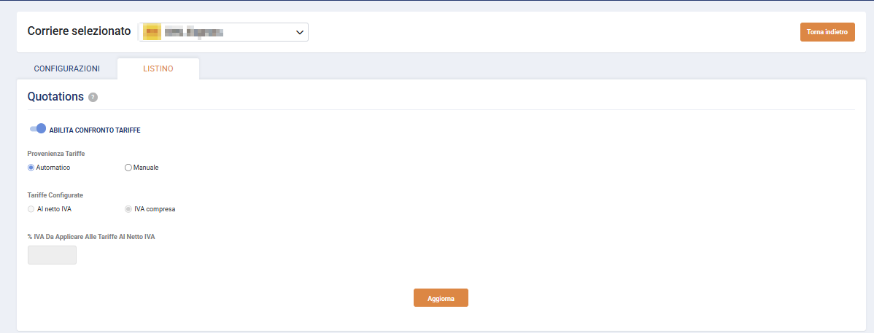Focus the % IVA percentage input field

point(52,255)
